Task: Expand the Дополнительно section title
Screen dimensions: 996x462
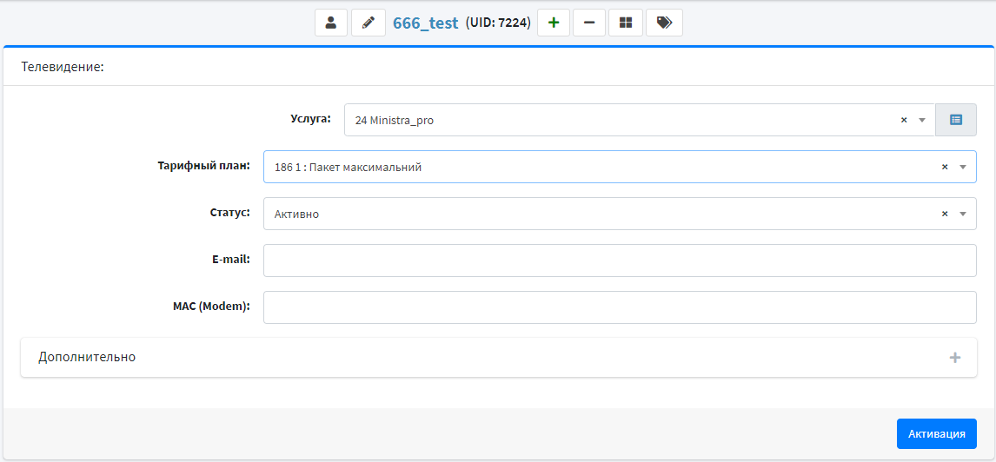Action: pos(87,357)
